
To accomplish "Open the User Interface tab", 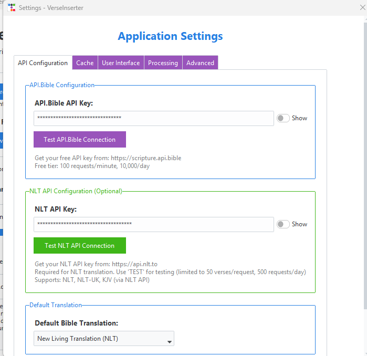I will pos(121,62).
